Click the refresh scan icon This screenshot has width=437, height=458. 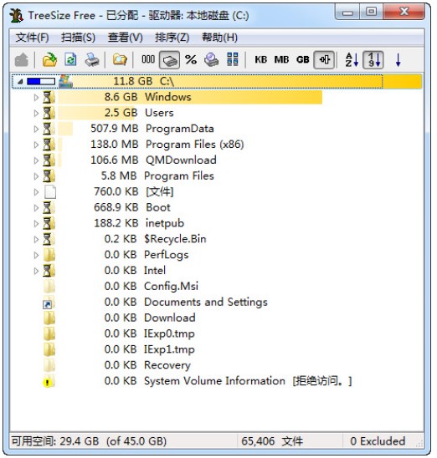pos(70,60)
